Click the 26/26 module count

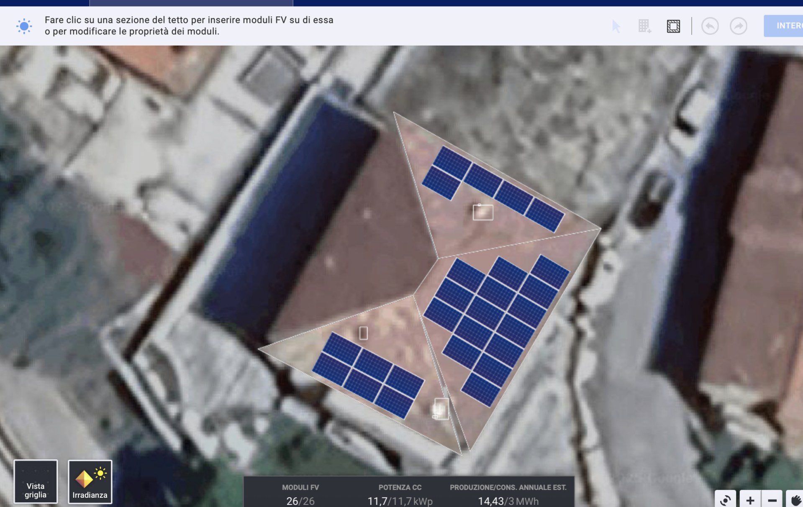click(x=300, y=501)
